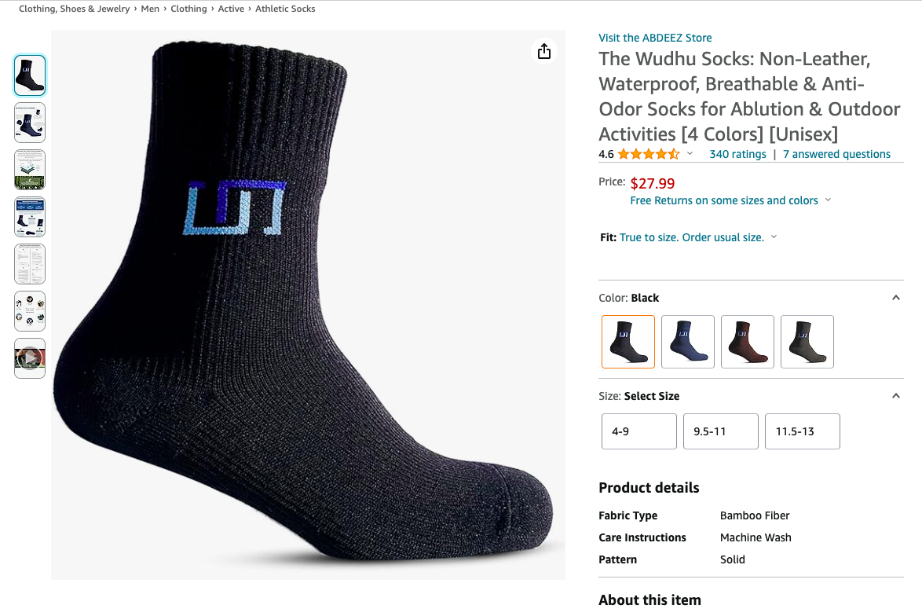The image size is (922, 616).
Task: Select the first black sock thumbnail
Action: click(x=29, y=75)
